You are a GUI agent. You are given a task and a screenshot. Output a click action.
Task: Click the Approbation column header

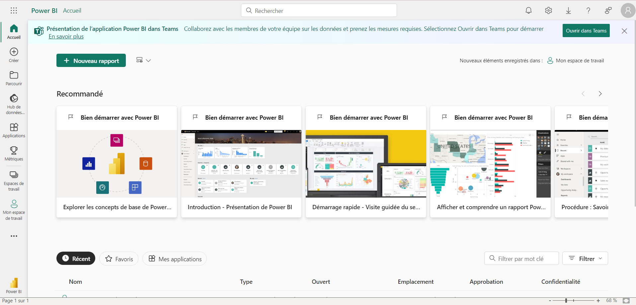tap(486, 282)
